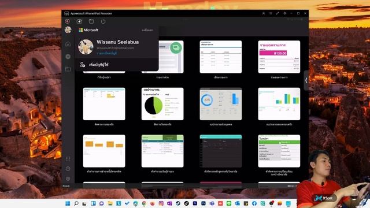Open the template with the orange bar chart
The width and height of the screenshot is (370, 208).
tap(104, 151)
